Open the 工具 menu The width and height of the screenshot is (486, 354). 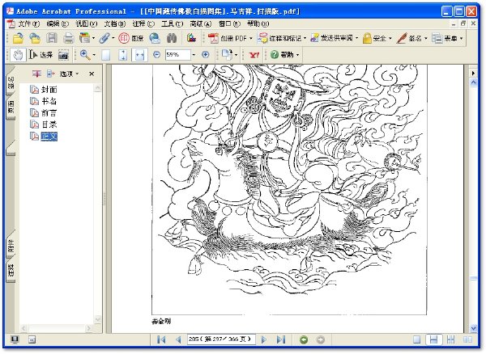172,23
